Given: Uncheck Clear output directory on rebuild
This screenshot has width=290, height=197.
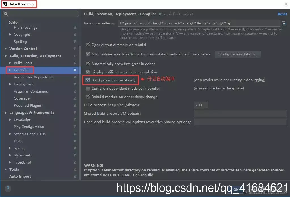Looking at the screenshot, I should pyautogui.click(x=88, y=45).
